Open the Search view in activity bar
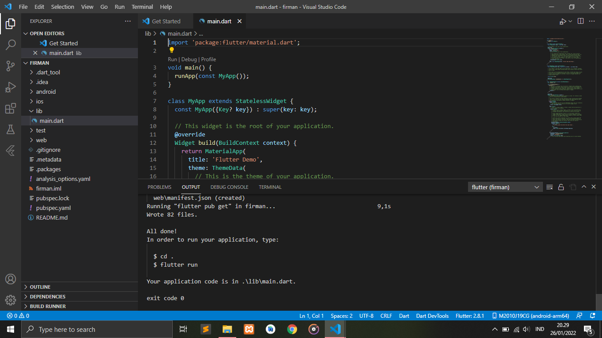This screenshot has width=602, height=338. (11, 44)
